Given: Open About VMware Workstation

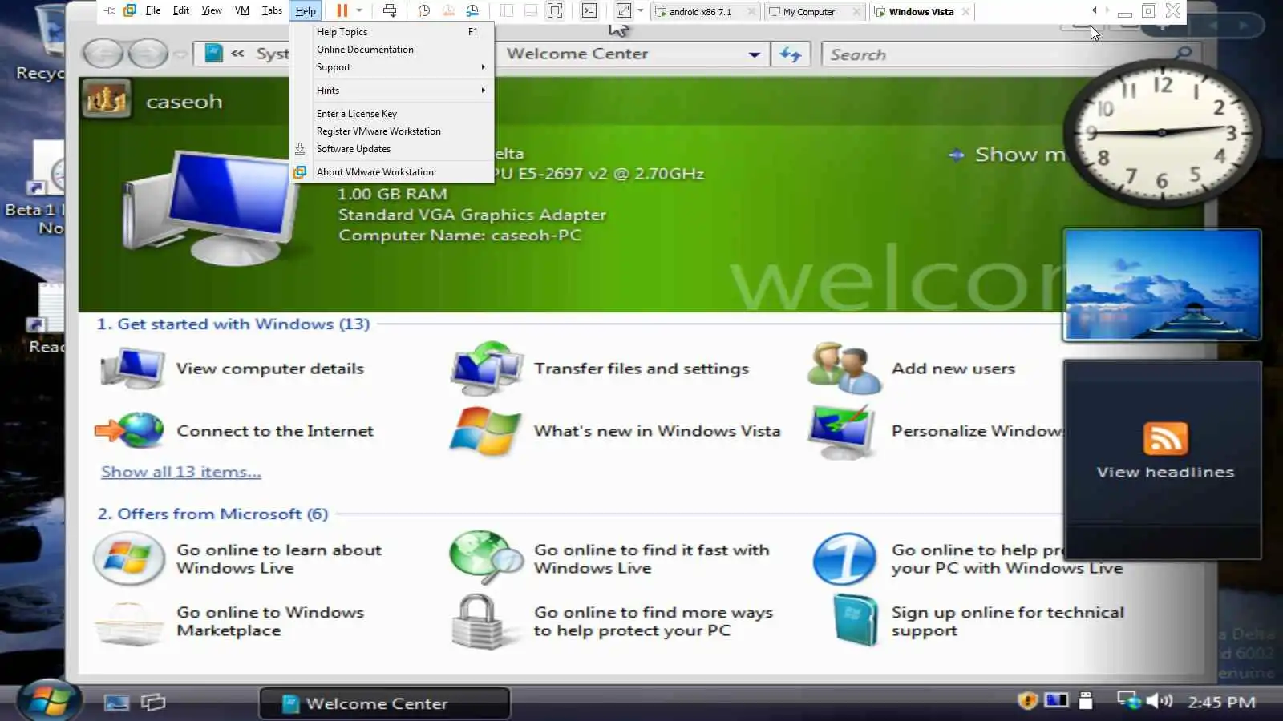Looking at the screenshot, I should pos(392,172).
